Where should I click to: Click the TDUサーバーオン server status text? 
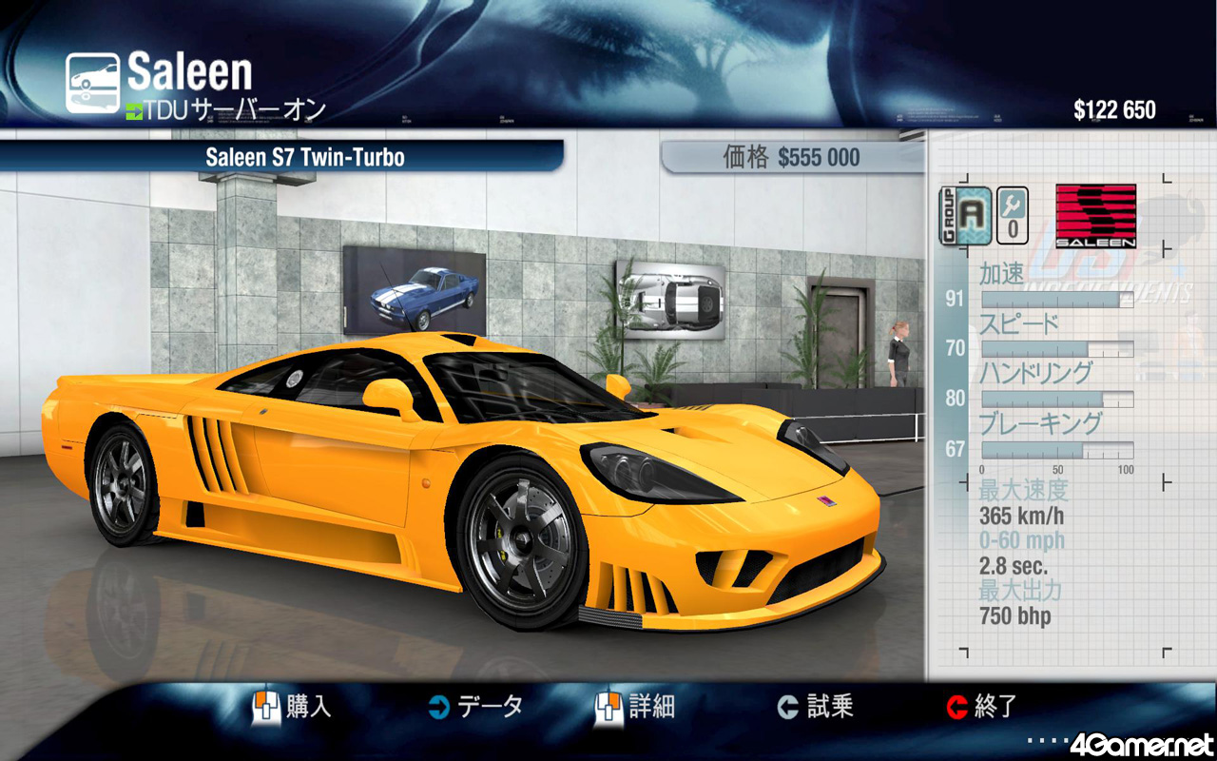click(236, 110)
